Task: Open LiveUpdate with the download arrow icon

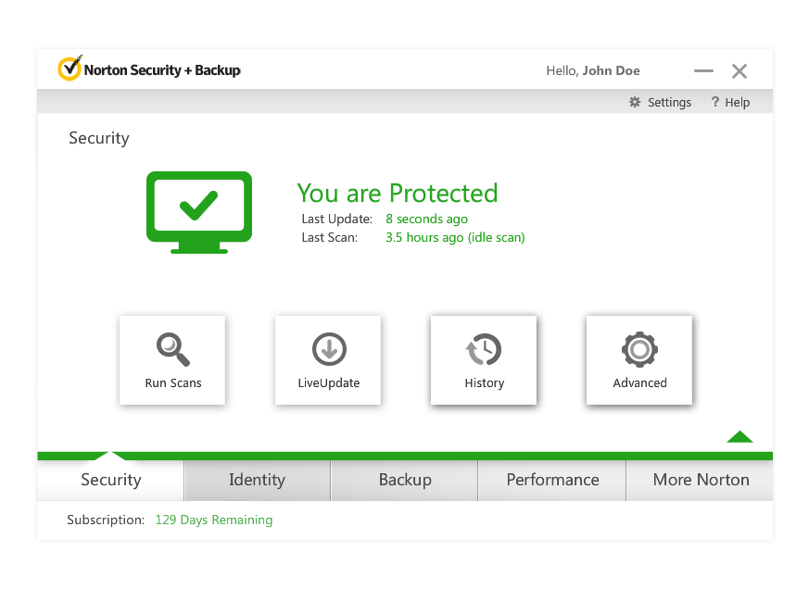Action: [328, 349]
